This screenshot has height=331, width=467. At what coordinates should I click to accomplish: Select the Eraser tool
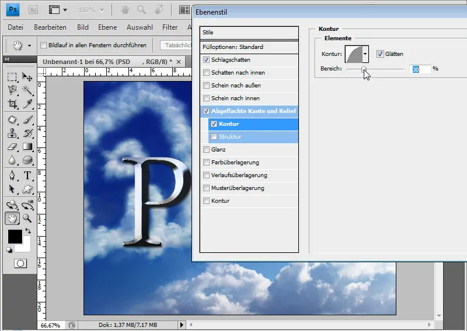[12, 146]
